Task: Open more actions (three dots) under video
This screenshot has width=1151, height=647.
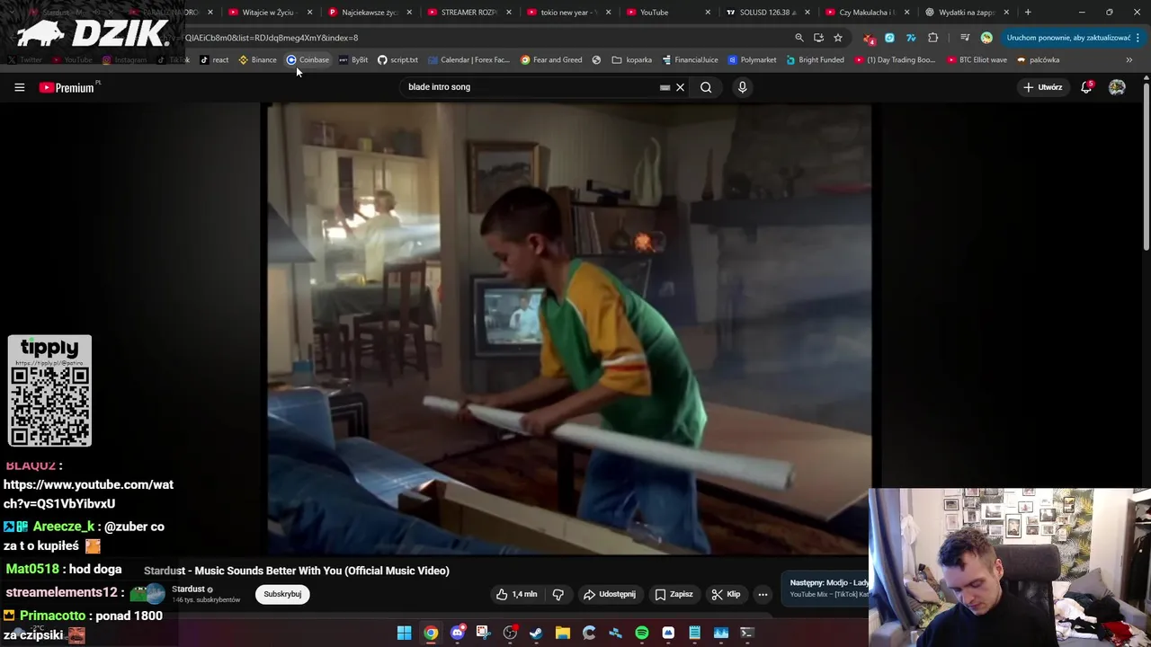Action: (763, 594)
